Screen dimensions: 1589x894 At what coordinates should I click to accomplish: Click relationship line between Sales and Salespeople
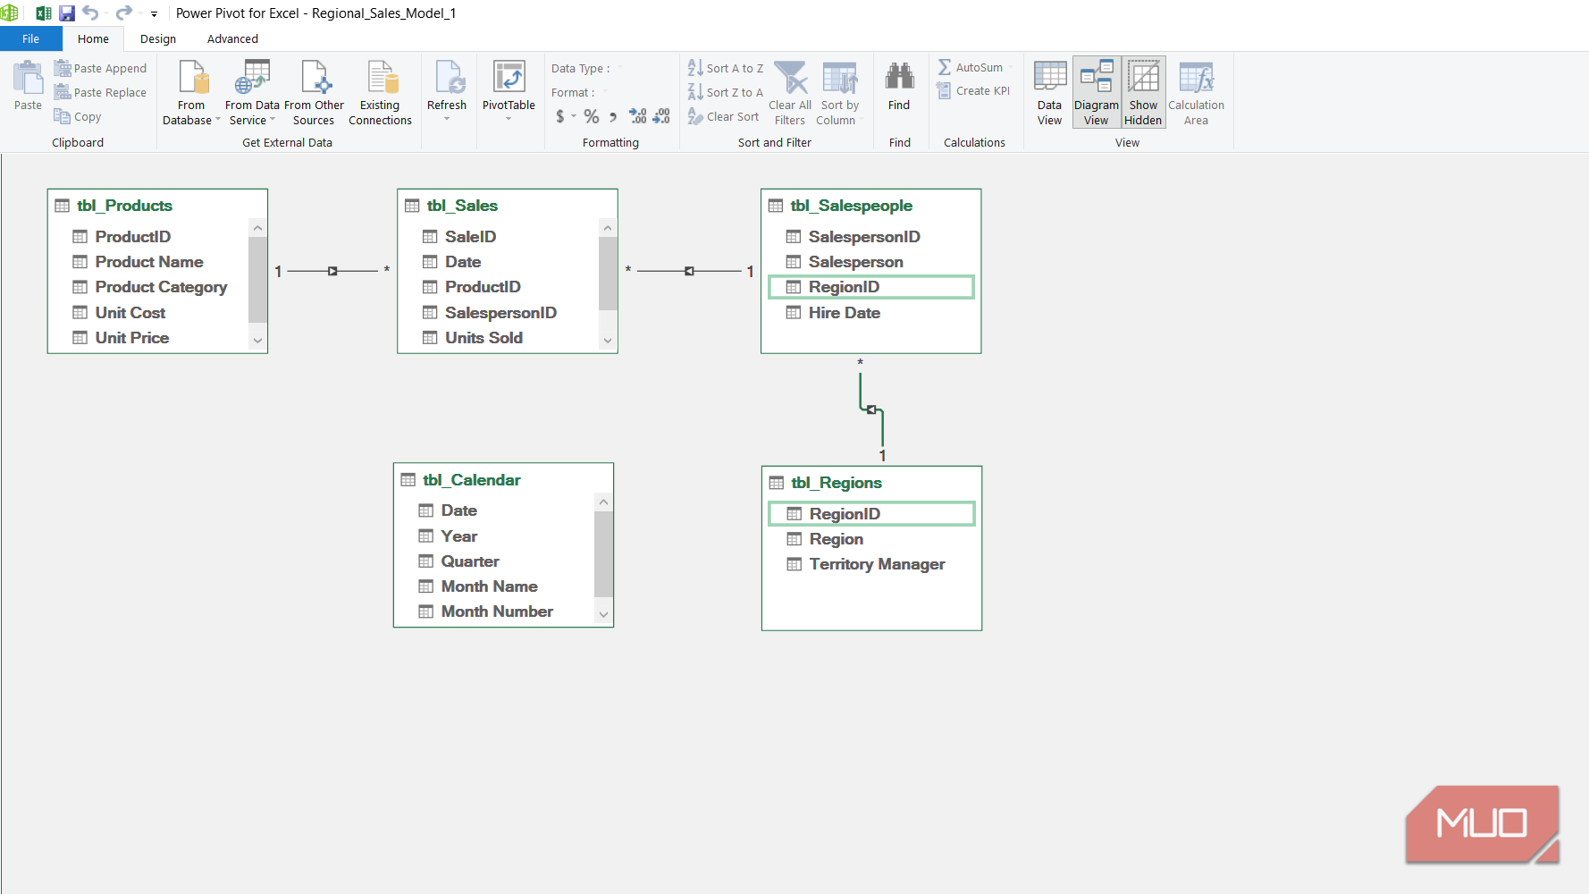tap(689, 271)
